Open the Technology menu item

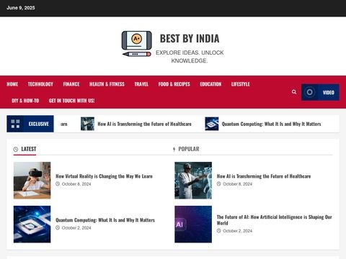[40, 84]
